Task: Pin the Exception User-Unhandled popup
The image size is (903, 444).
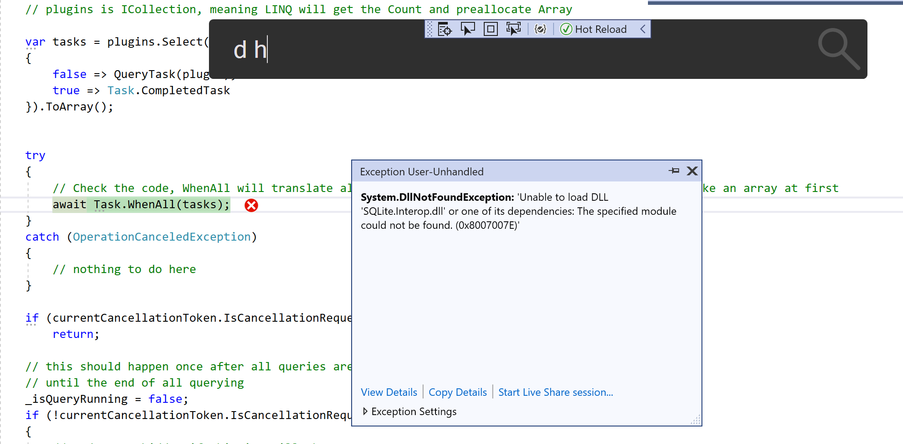Action: [674, 171]
